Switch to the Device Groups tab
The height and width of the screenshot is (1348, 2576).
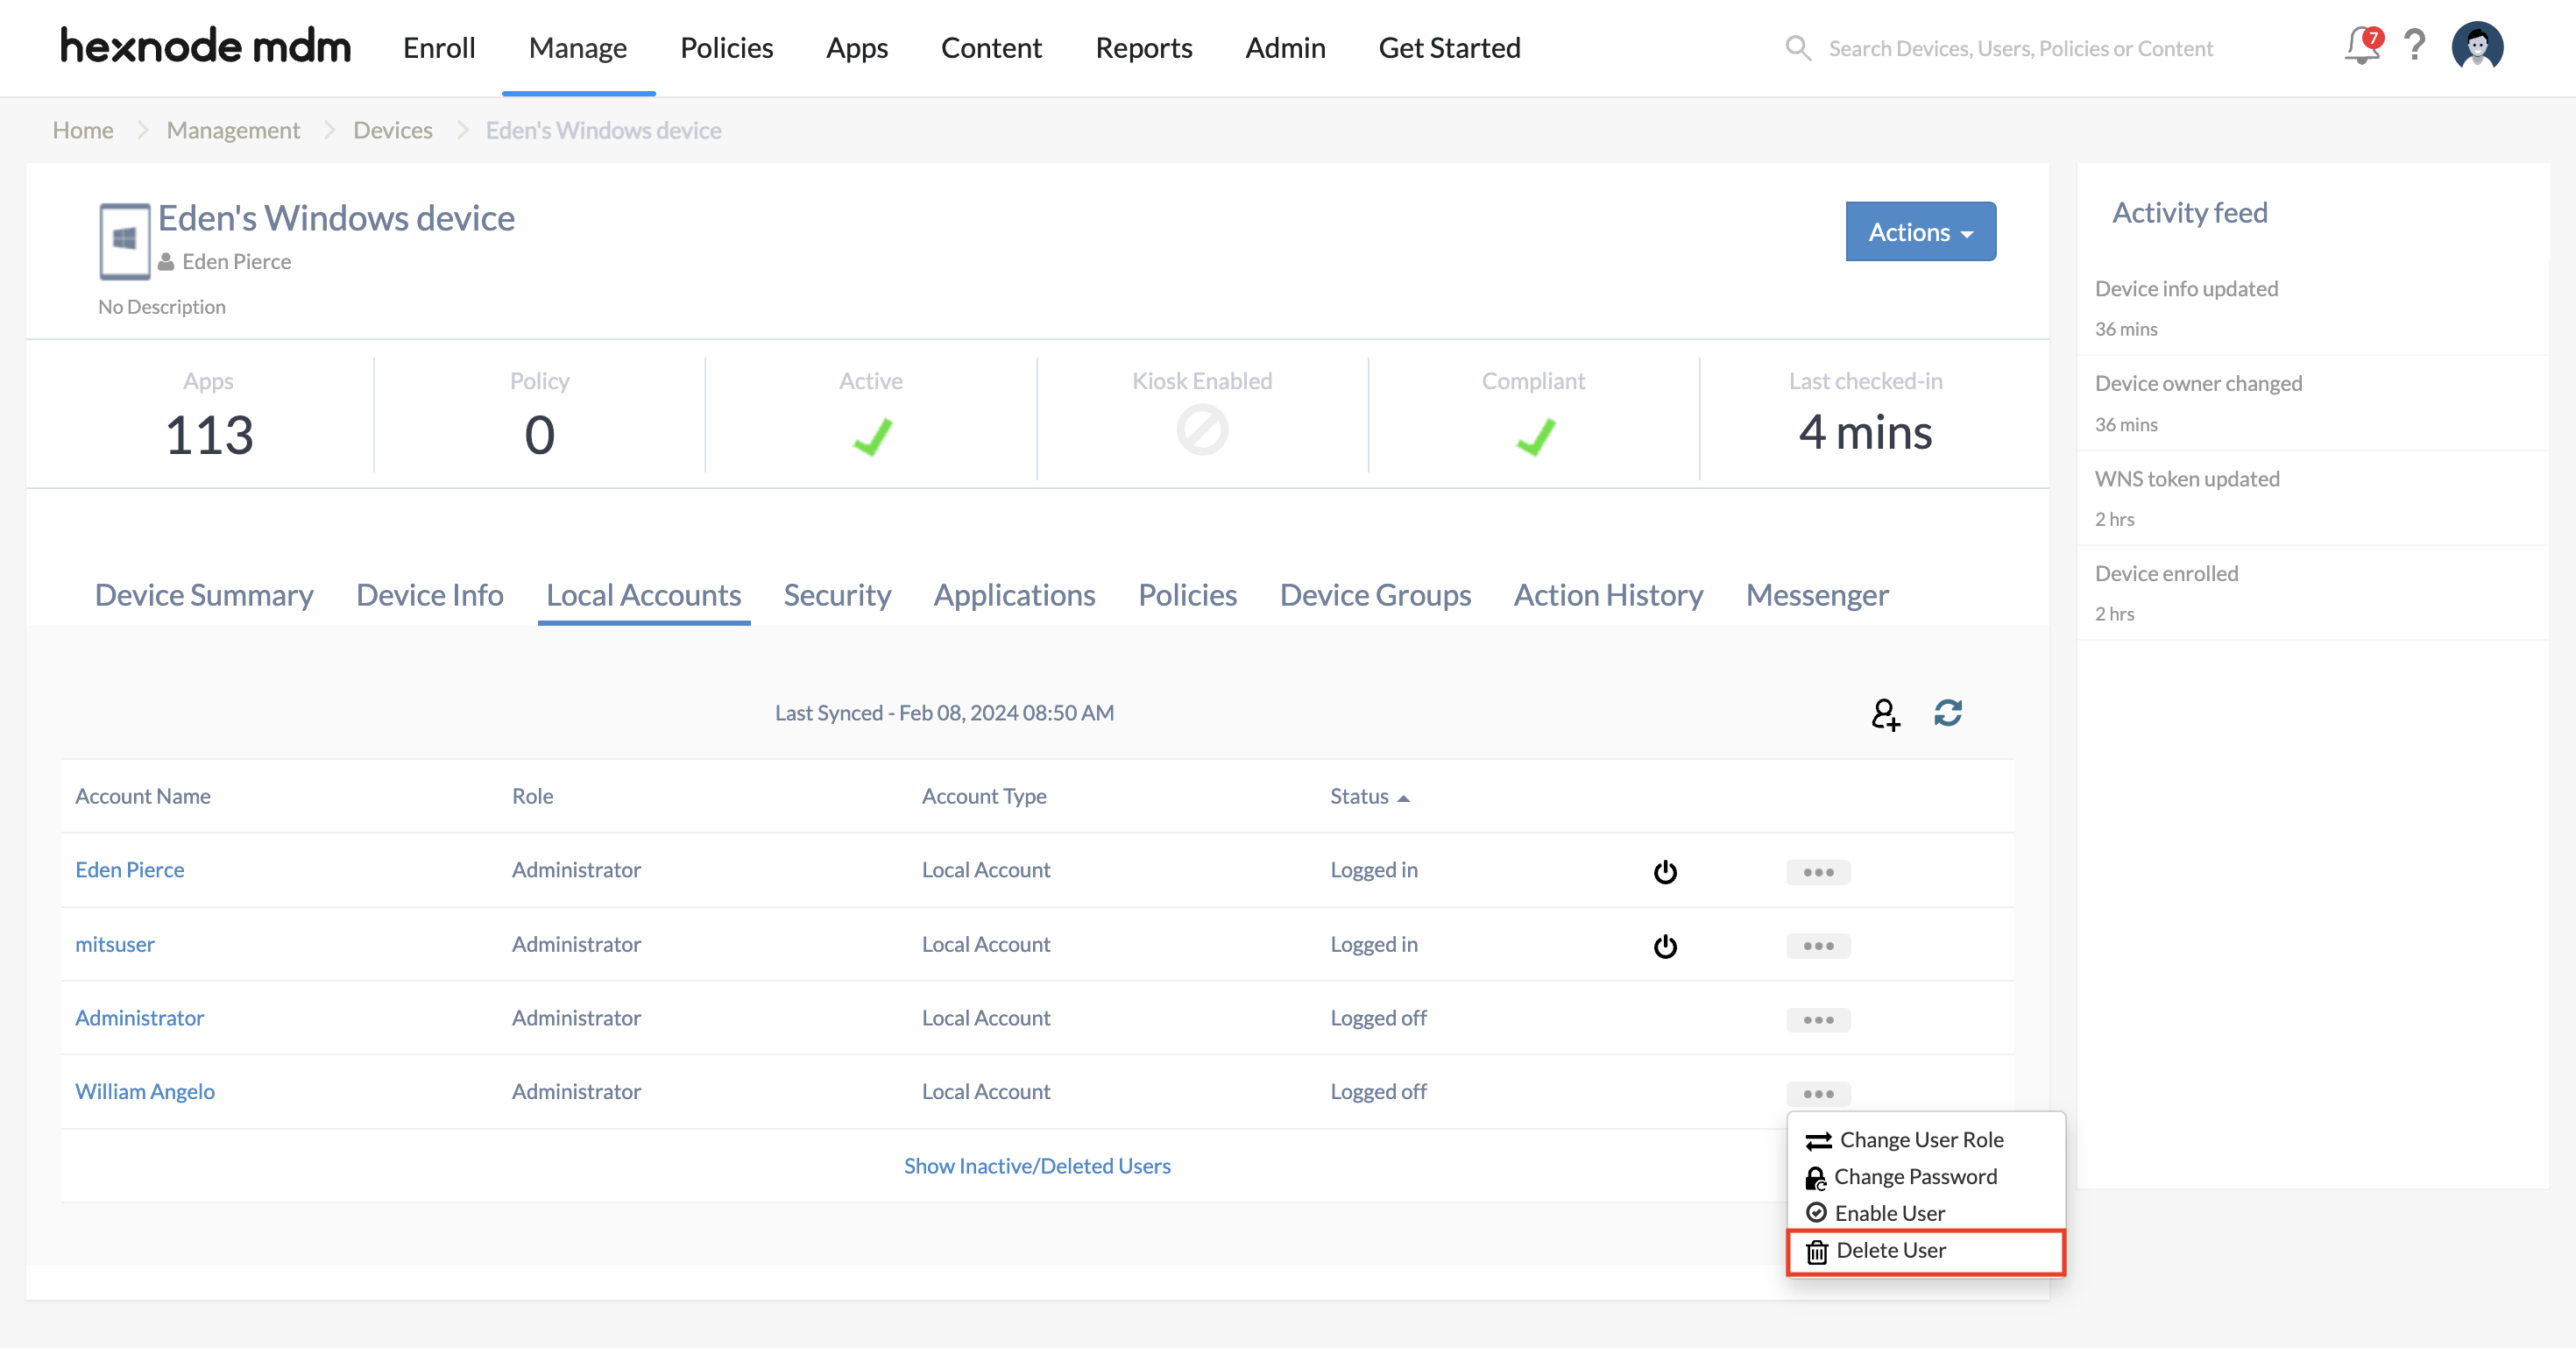1376,595
